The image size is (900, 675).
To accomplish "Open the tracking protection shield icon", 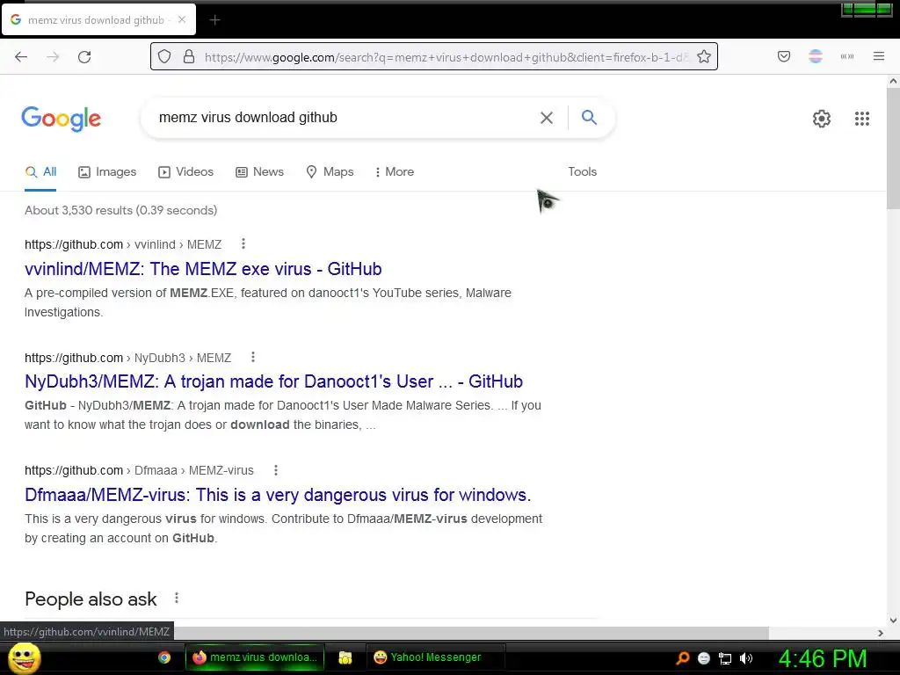I will click(164, 57).
